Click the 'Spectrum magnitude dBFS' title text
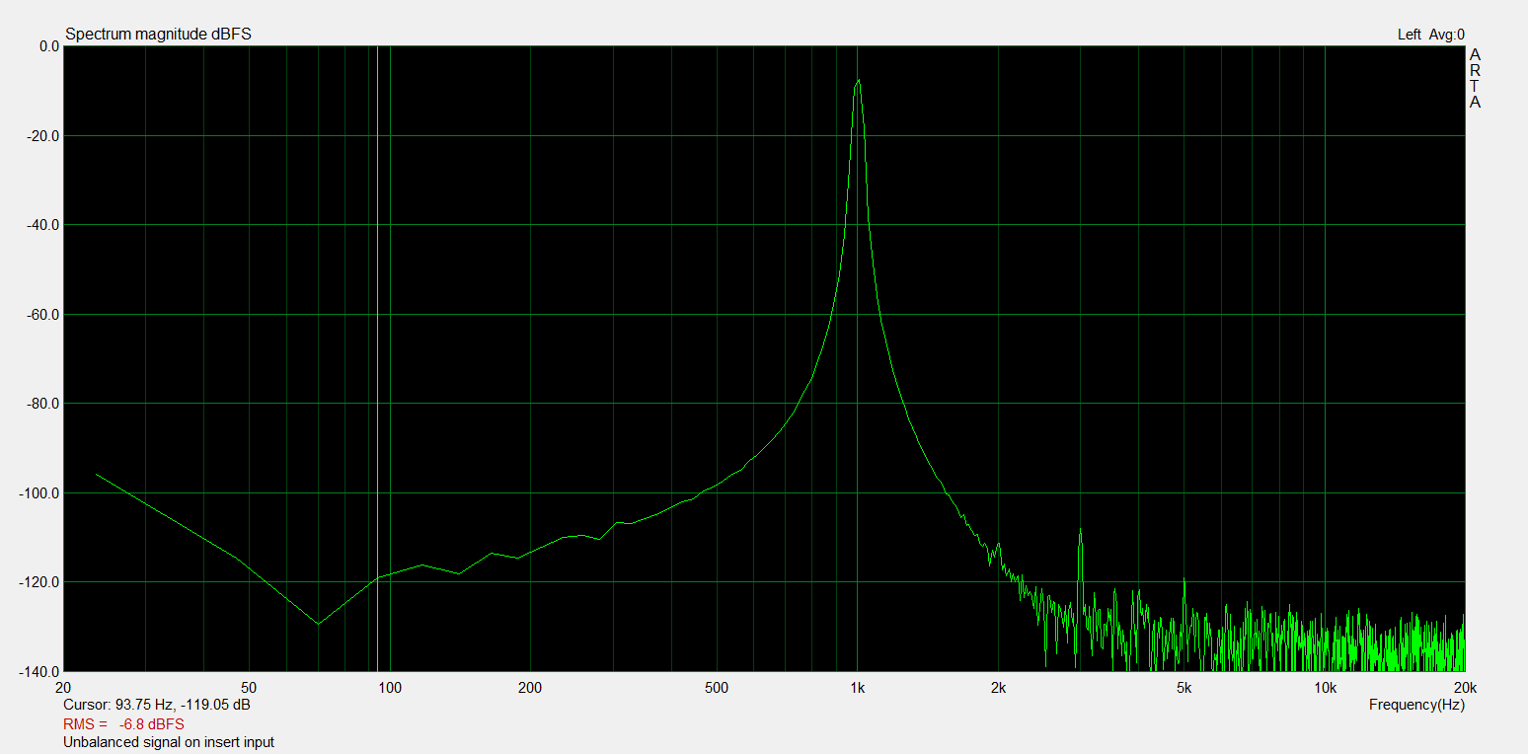The image size is (1528, 754). point(158,35)
